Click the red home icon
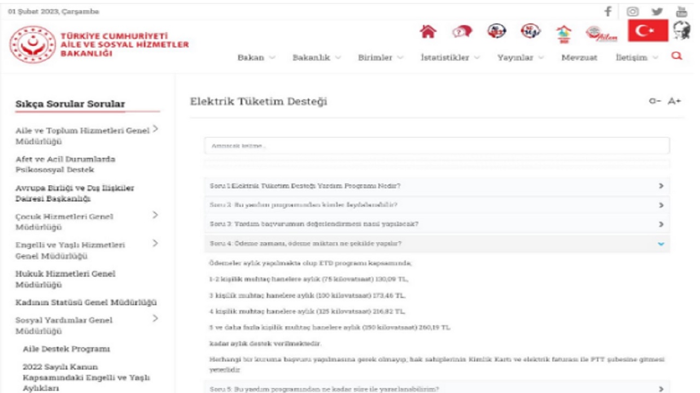The width and height of the screenshot is (700, 393). [x=427, y=32]
